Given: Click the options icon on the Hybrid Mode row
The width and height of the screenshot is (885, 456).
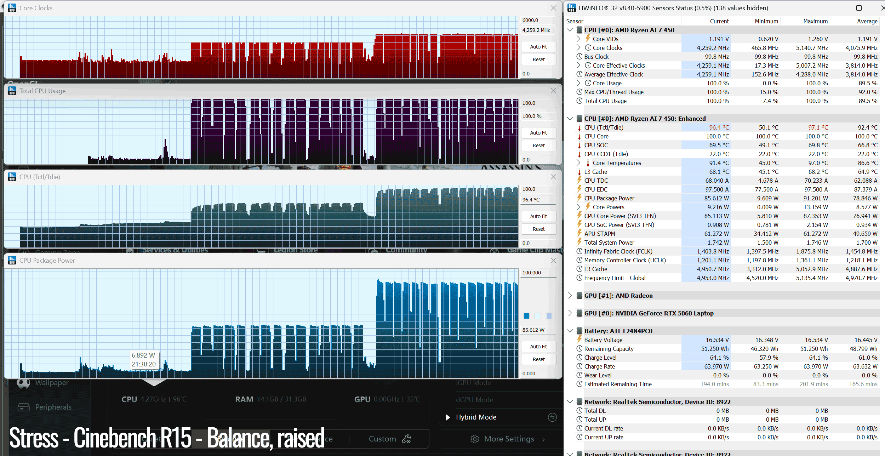Looking at the screenshot, I should click(x=552, y=417).
